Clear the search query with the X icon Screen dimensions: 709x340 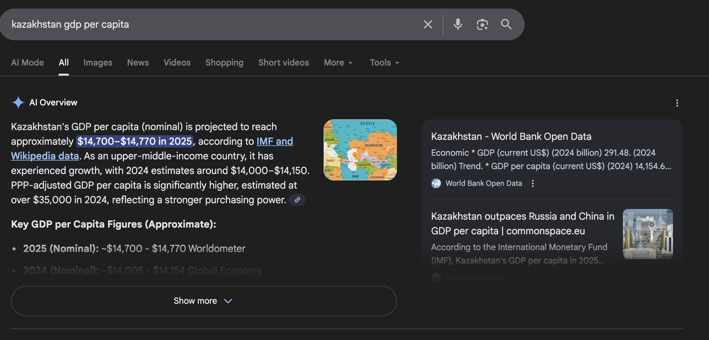pos(427,24)
